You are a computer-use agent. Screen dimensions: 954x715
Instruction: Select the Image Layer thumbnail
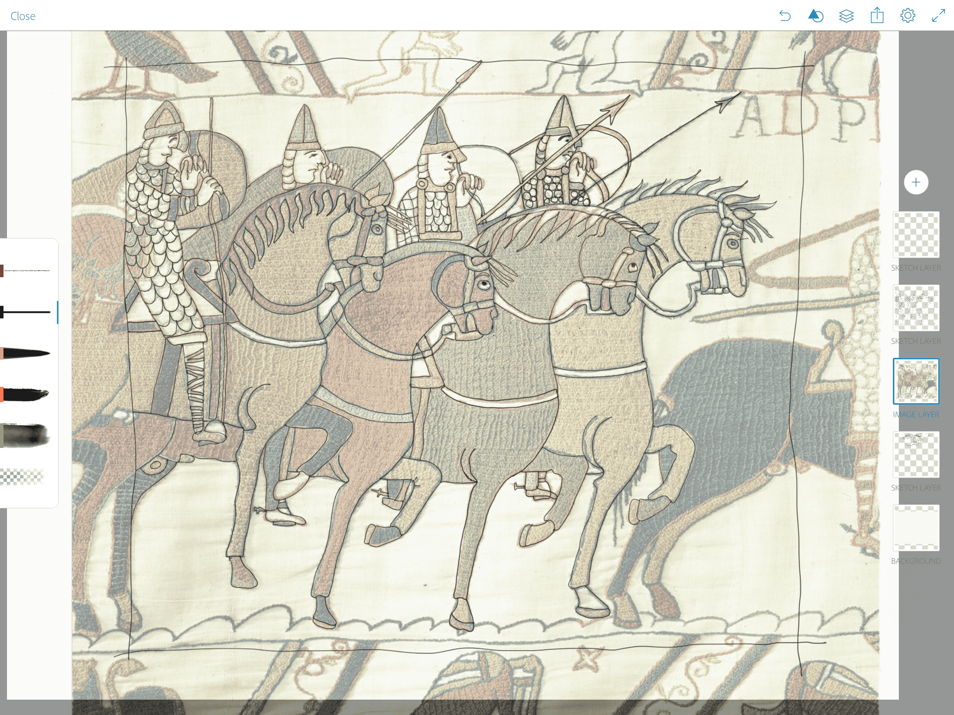click(916, 381)
